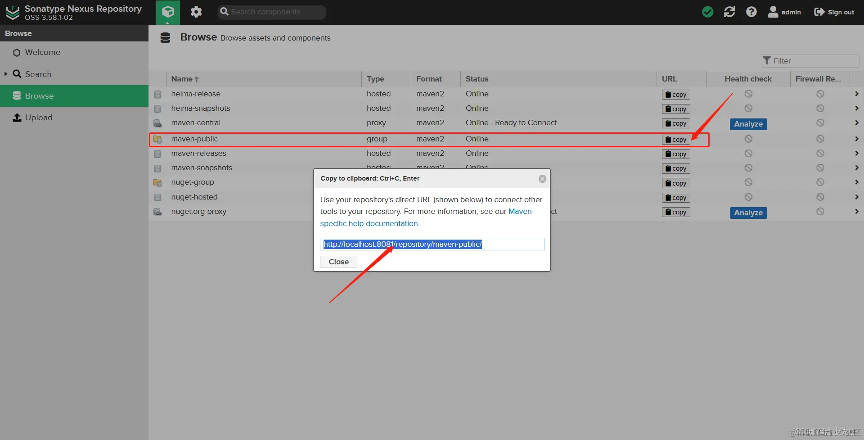
Task: Copy URL of maven-public repository
Action: coord(676,140)
